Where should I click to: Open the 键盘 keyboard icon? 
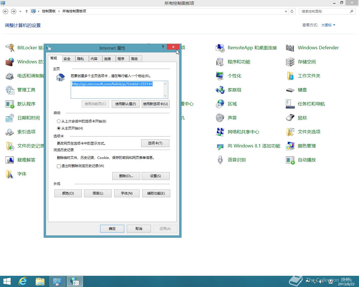click(290, 90)
